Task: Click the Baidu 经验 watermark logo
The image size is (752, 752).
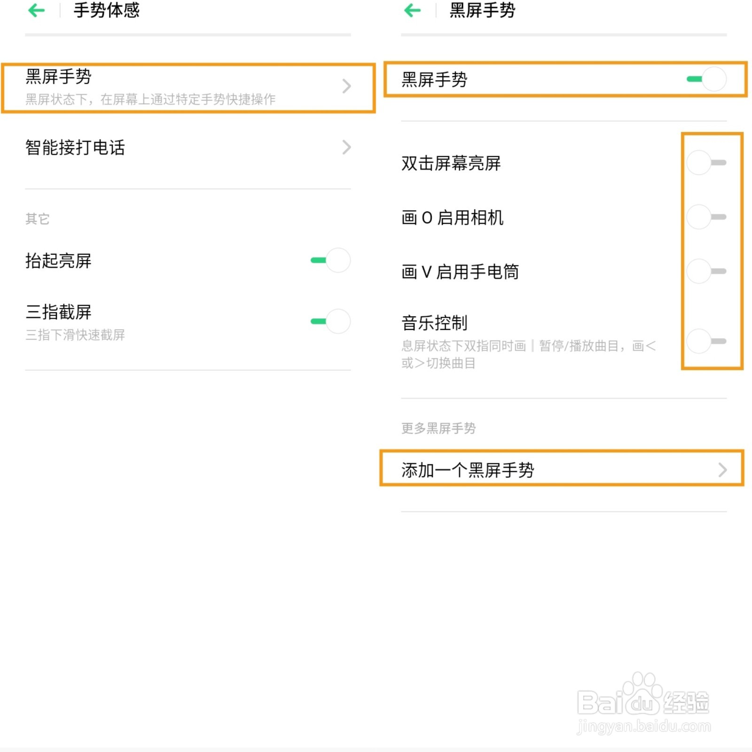Action: [x=643, y=703]
